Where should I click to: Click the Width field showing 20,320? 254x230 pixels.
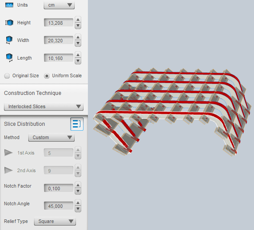click(58, 40)
